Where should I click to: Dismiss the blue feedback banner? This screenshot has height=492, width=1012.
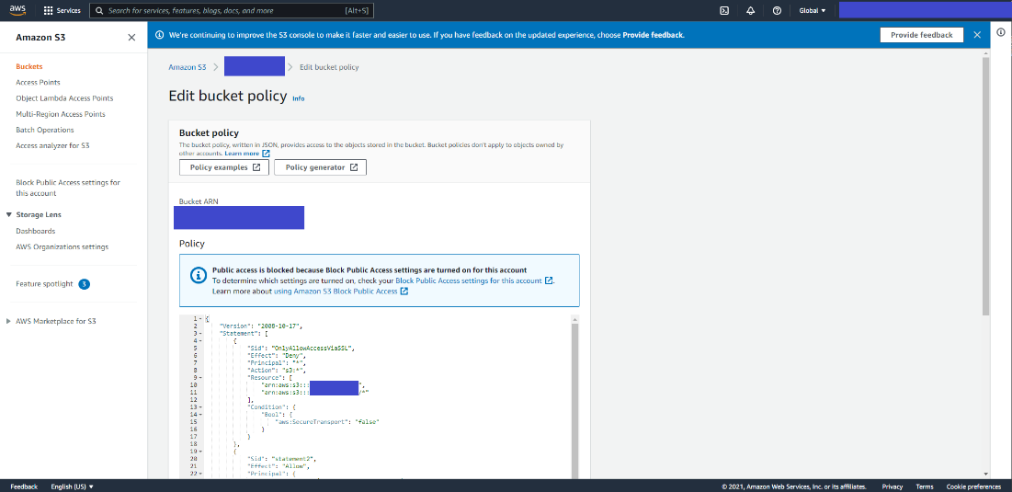tap(977, 35)
